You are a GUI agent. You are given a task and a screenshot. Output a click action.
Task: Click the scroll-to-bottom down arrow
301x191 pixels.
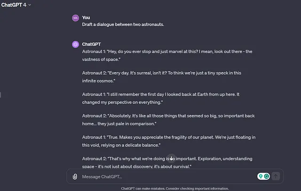(171, 159)
